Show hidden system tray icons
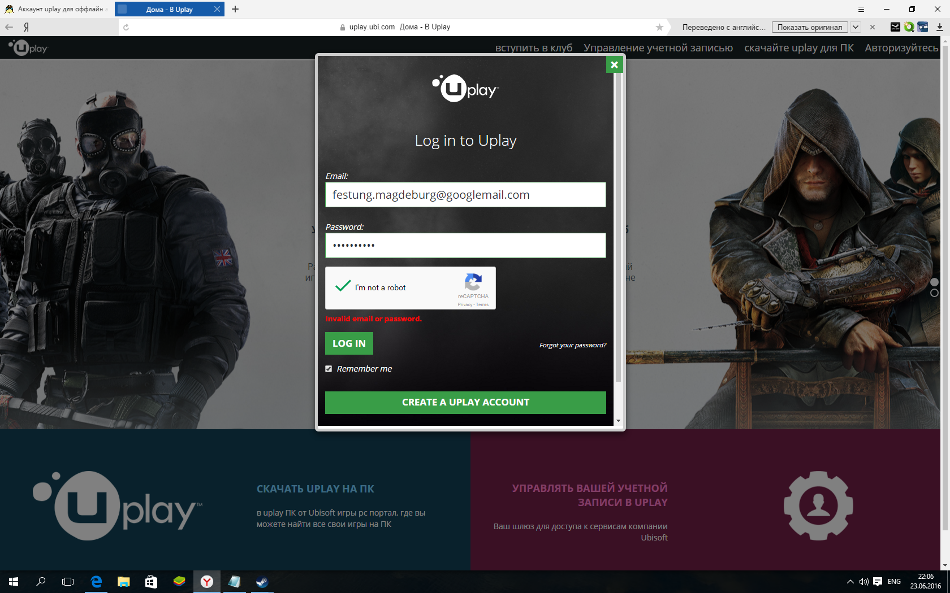Image resolution: width=950 pixels, height=593 pixels. pos(850,582)
